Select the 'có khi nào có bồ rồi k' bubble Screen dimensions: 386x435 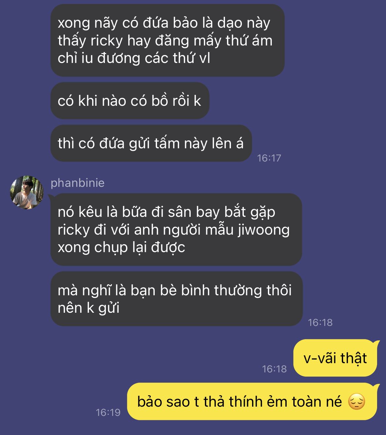[x=130, y=101]
